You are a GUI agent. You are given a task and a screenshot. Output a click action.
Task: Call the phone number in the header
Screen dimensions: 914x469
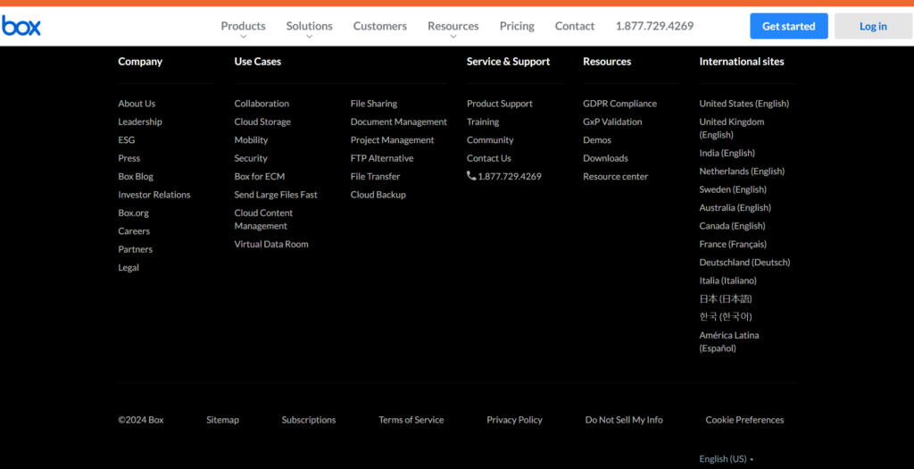click(654, 26)
